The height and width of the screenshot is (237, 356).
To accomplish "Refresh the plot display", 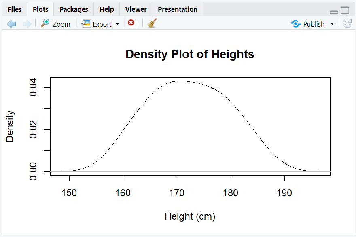I will pyautogui.click(x=347, y=23).
